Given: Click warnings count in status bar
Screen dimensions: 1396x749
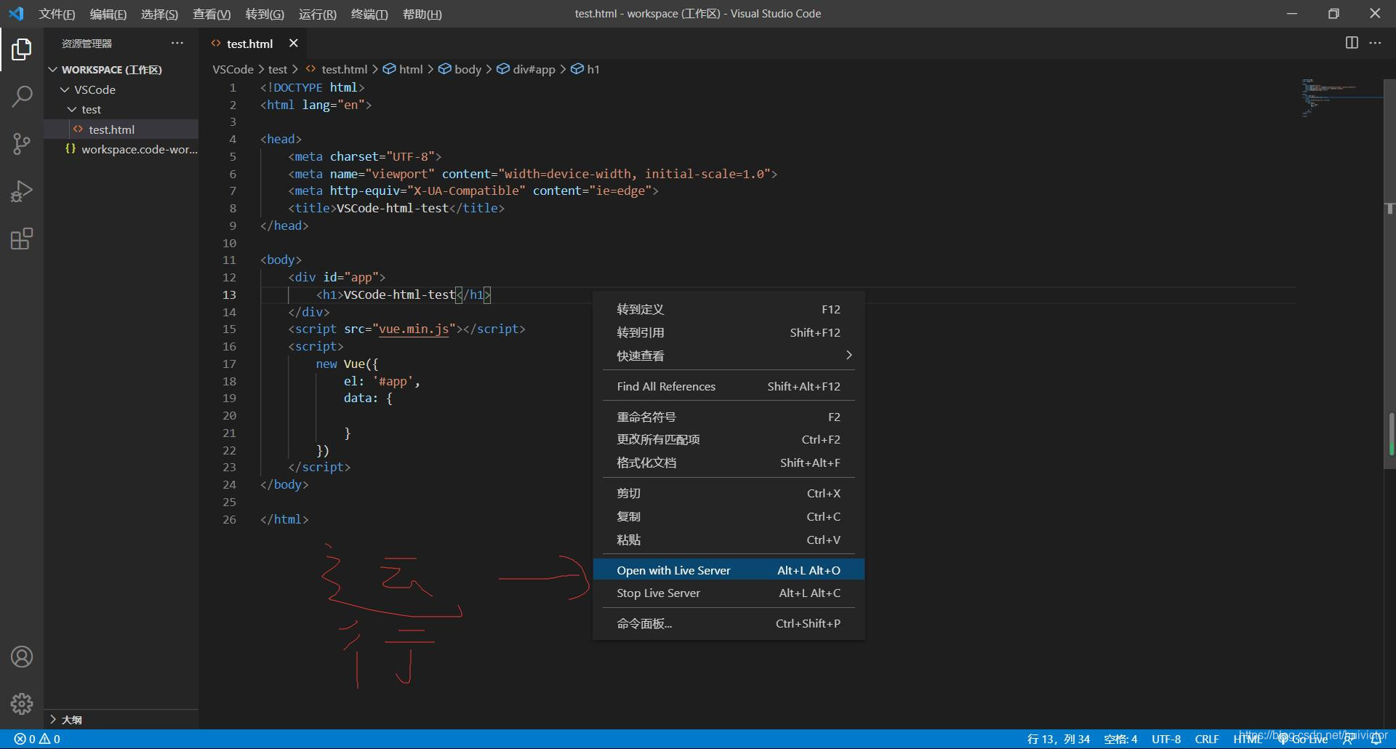Looking at the screenshot, I should point(49,739).
